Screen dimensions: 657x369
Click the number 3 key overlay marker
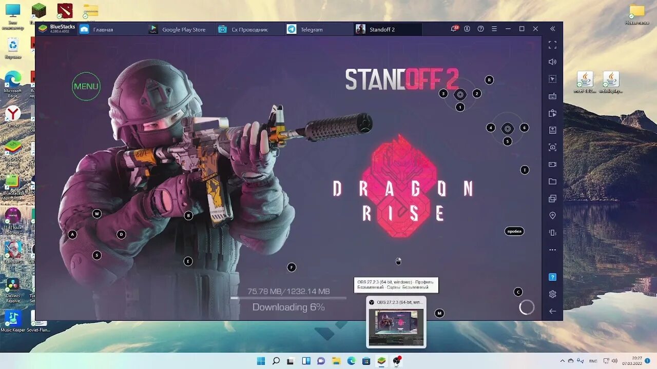pos(443,93)
